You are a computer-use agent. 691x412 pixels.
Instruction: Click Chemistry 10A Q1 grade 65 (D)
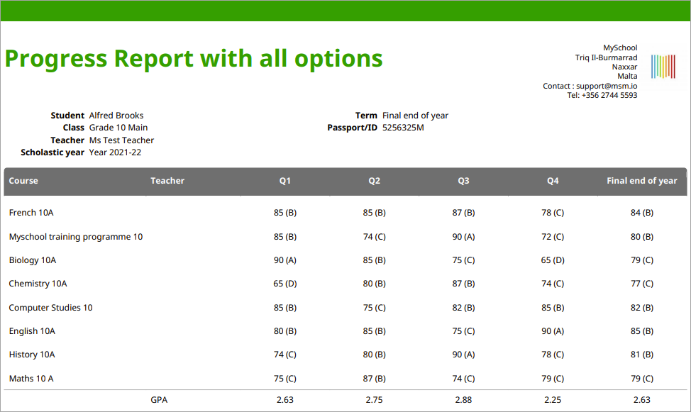284,284
